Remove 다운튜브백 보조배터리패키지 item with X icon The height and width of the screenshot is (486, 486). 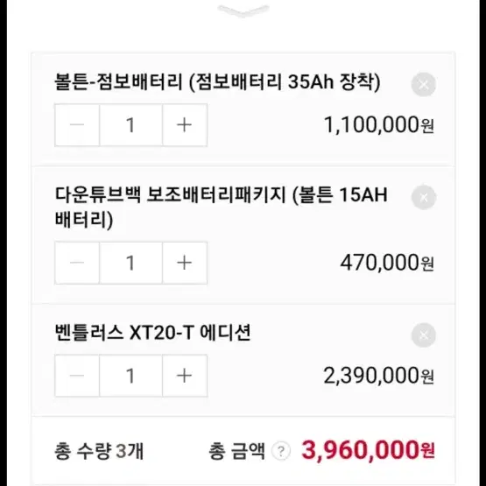(x=424, y=197)
